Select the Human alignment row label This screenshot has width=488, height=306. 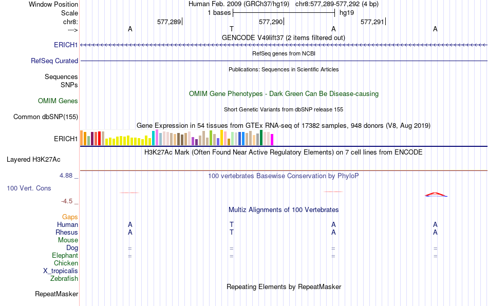[67, 224]
